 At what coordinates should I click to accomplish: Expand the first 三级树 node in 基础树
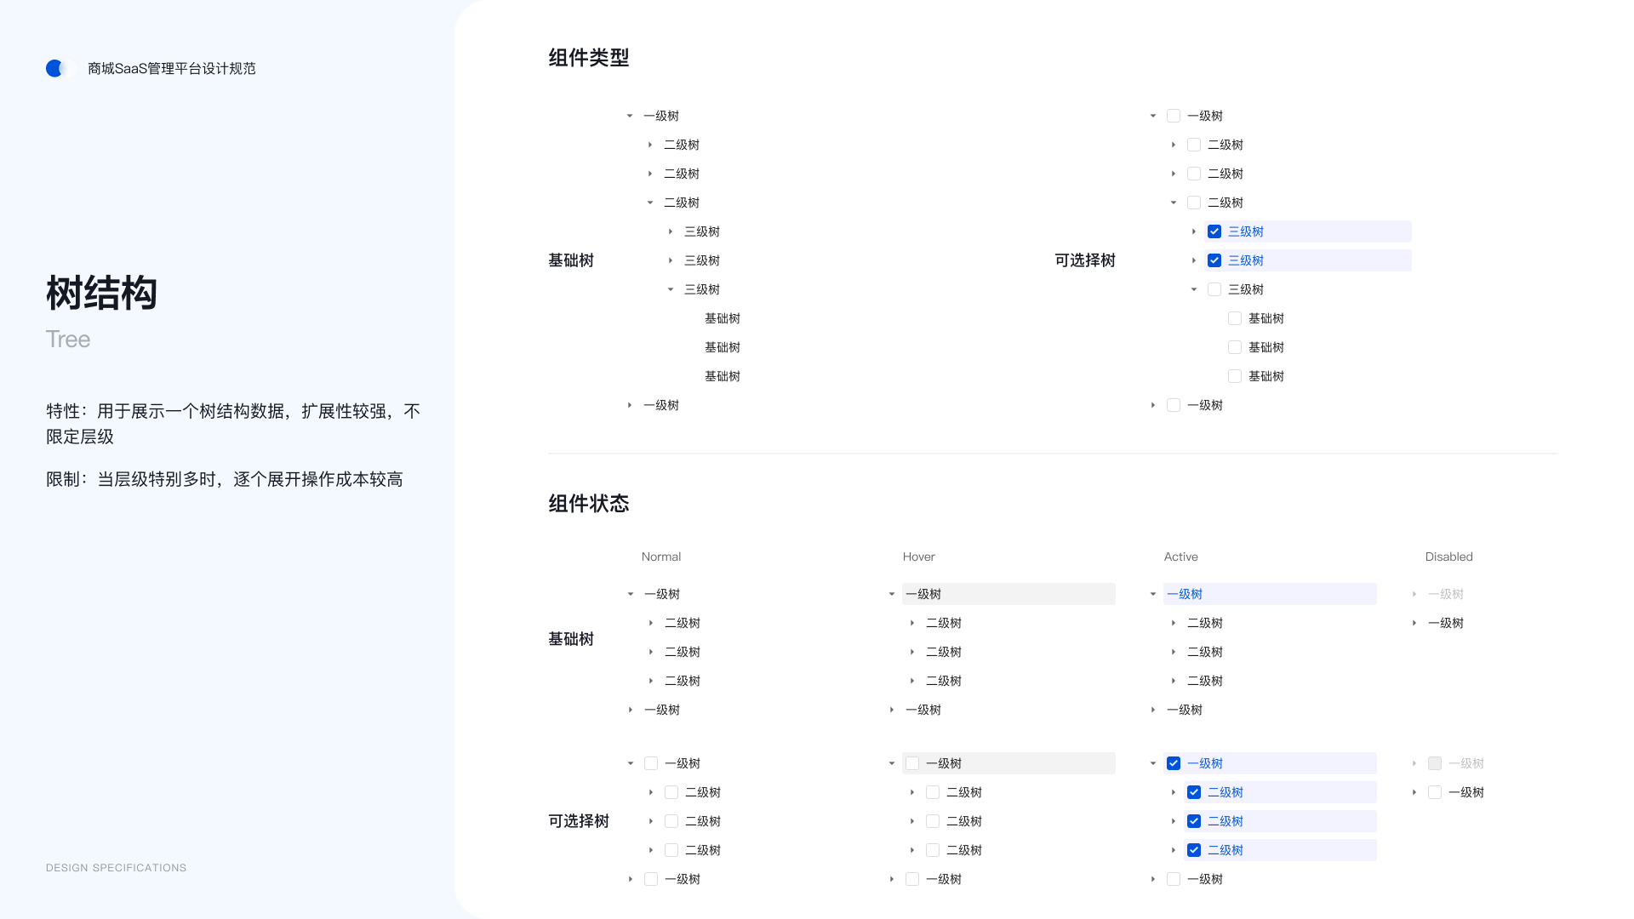point(669,231)
